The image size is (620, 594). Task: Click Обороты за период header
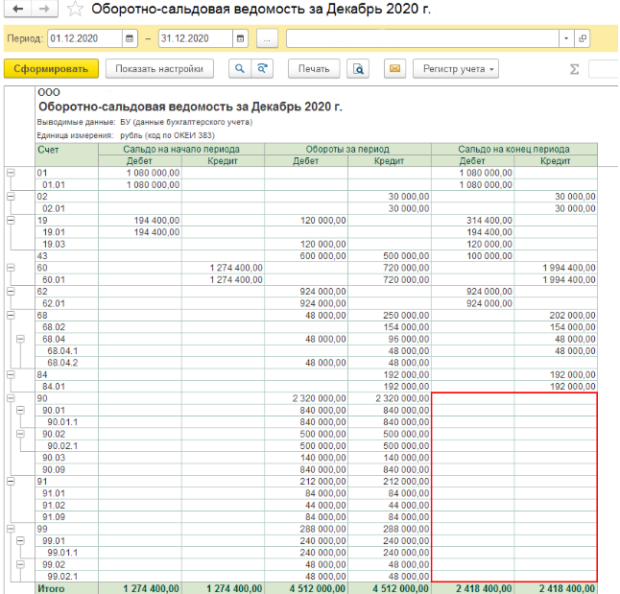(x=348, y=149)
